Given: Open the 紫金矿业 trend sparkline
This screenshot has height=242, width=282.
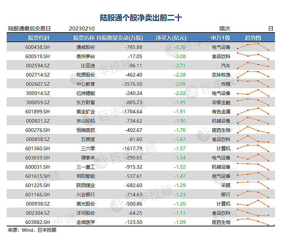Looking at the screenshot, I should click(x=253, y=111).
